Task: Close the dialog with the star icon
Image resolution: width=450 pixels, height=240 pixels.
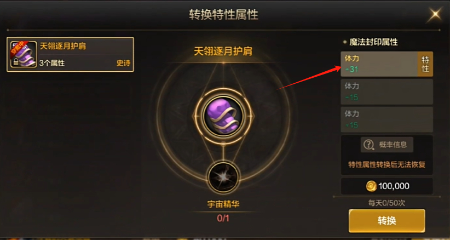Action: [x=435, y=15]
